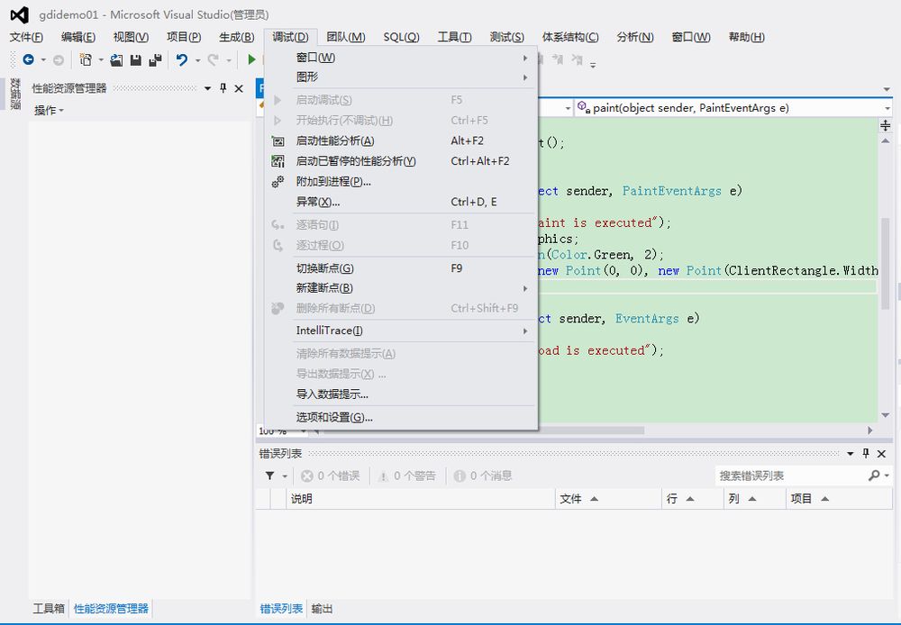Open the error filter funnel dropdown arrow
Image resolution: width=901 pixels, height=625 pixels.
285,476
